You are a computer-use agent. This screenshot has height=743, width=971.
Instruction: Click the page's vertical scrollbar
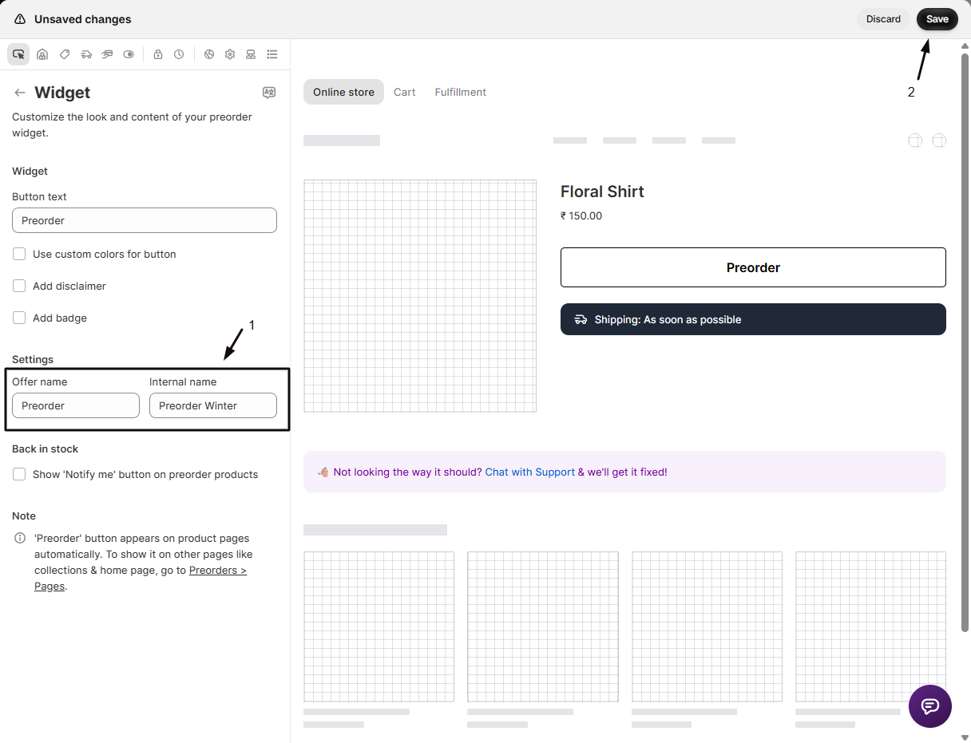coord(965,343)
